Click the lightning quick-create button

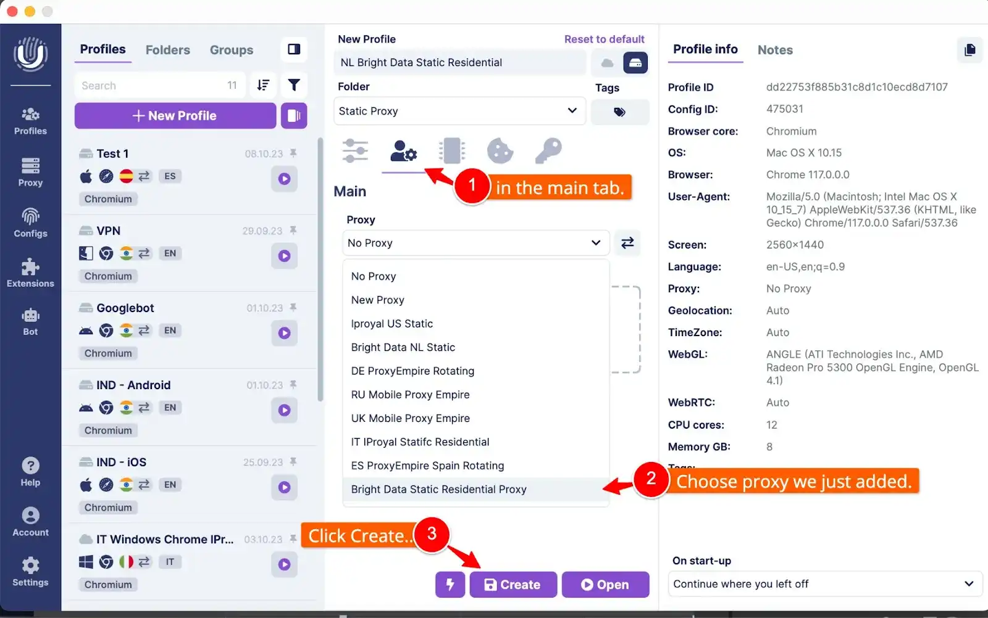(x=450, y=585)
